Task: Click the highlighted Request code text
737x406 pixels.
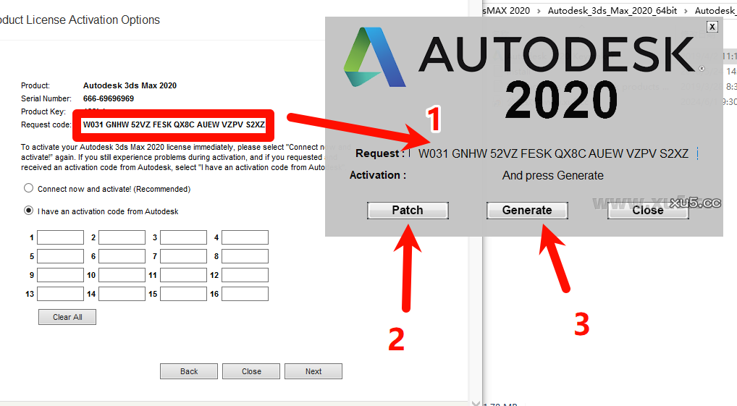Action: click(174, 124)
